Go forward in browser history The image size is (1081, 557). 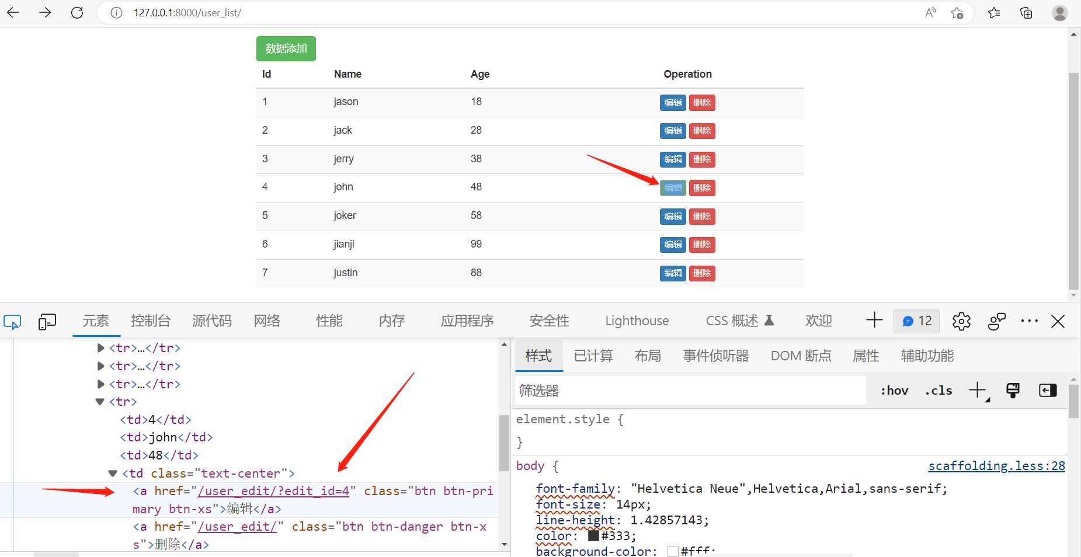click(x=45, y=12)
